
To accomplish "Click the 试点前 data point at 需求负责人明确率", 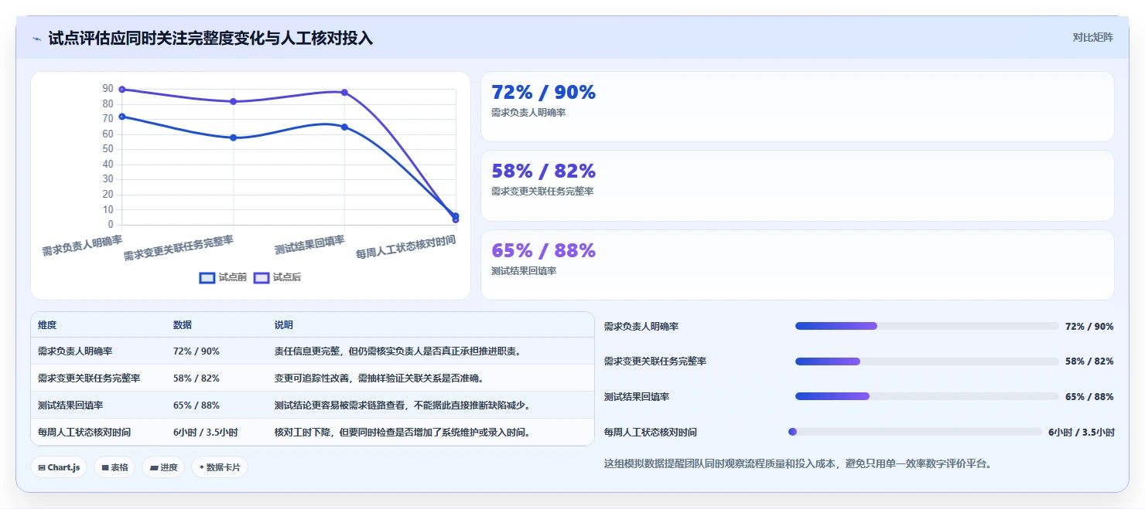I will (x=122, y=117).
